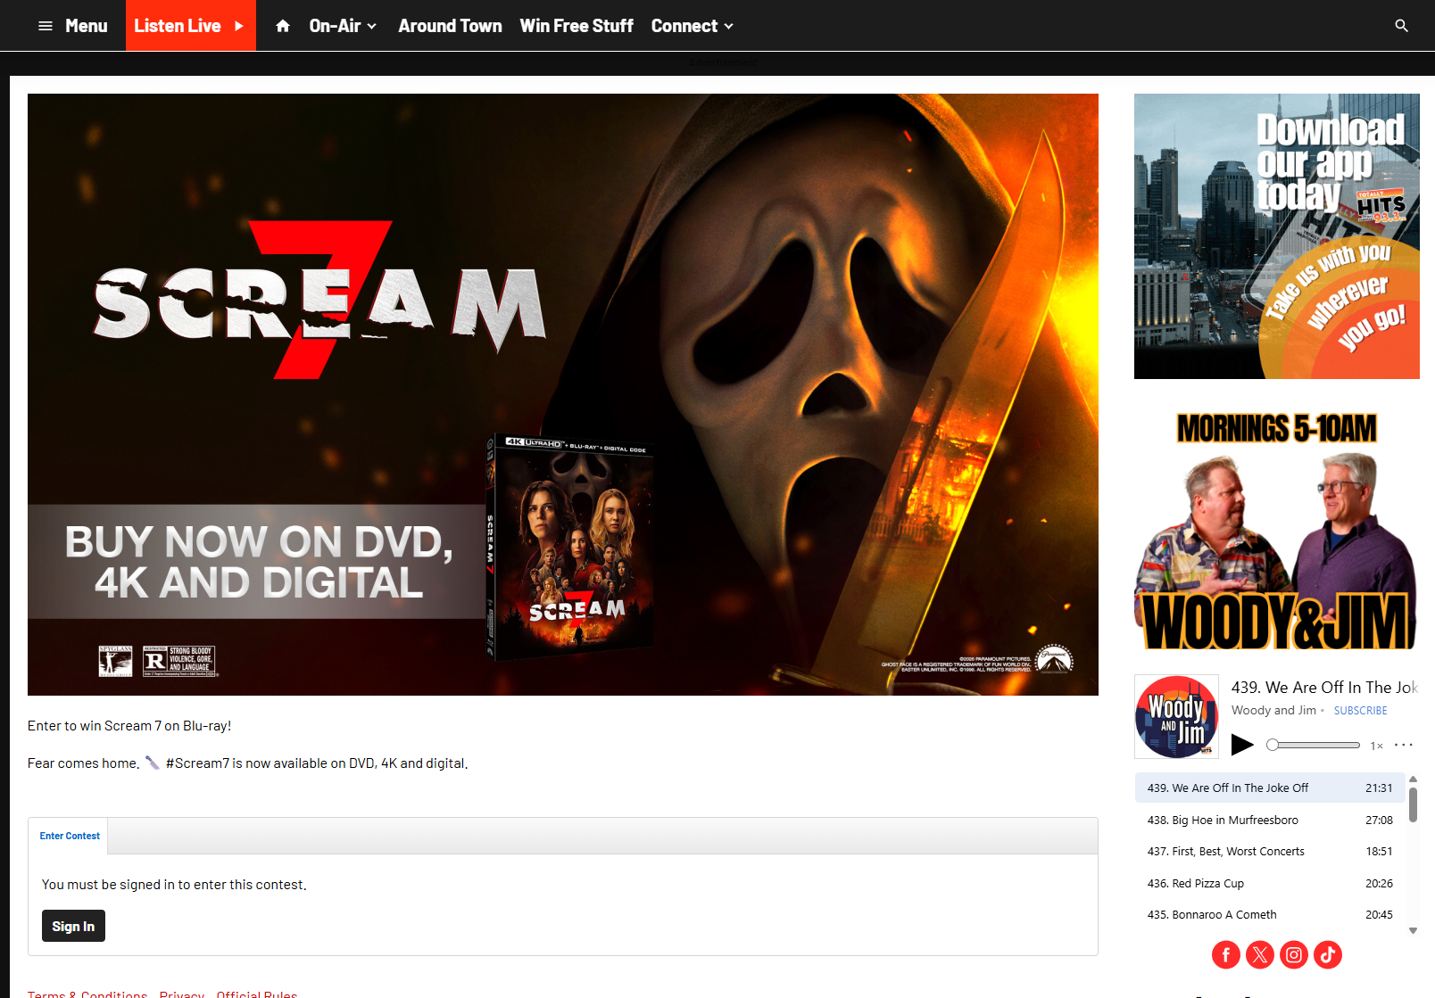This screenshot has height=998, width=1435.
Task: Click the episode list scroll-up arrow
Action: coord(1413,779)
